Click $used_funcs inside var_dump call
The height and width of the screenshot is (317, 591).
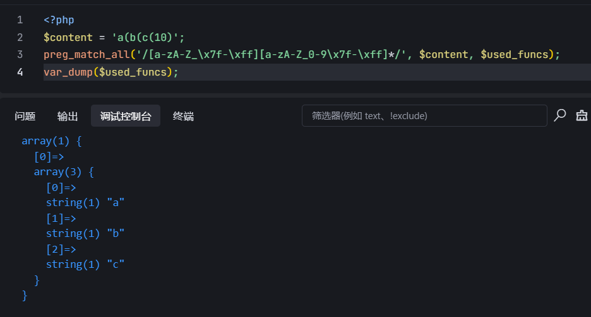(133, 72)
